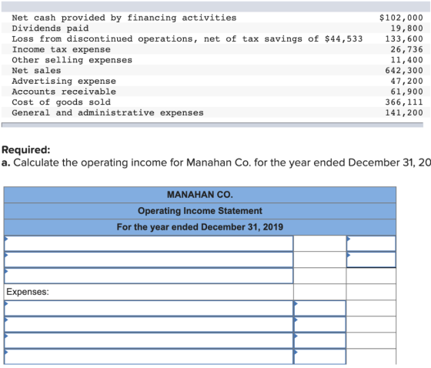
Task: Click the horizontal scrollbar under the data table
Action: (212, 125)
